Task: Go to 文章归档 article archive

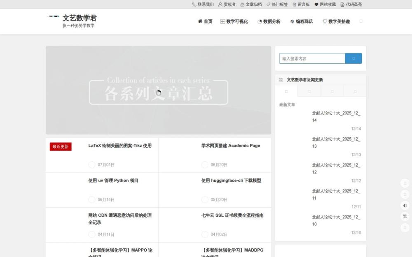Action: tap(251, 5)
